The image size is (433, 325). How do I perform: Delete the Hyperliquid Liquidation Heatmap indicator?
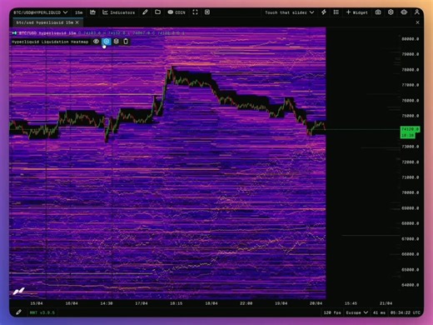pyautogui.click(x=126, y=42)
